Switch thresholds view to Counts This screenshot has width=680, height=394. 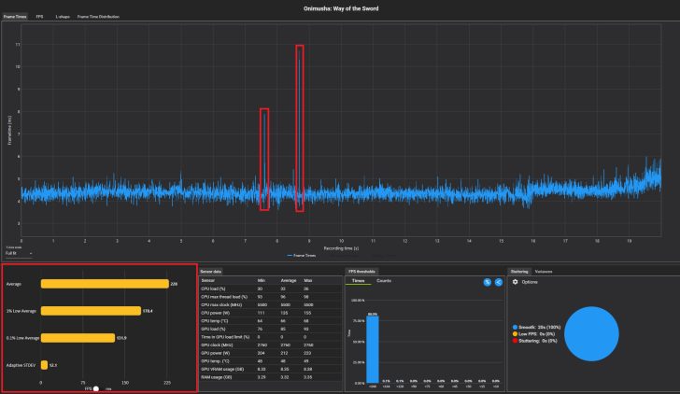coord(384,281)
